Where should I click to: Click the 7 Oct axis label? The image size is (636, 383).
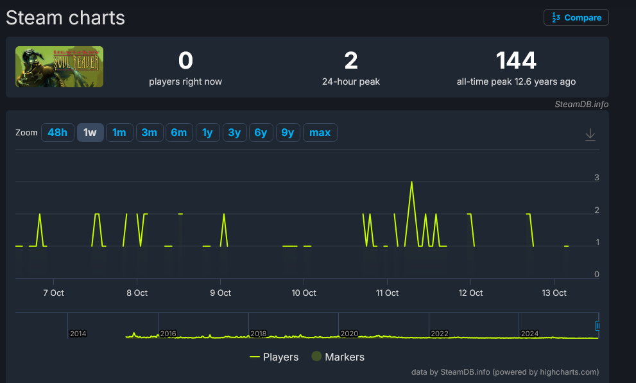tap(53, 293)
